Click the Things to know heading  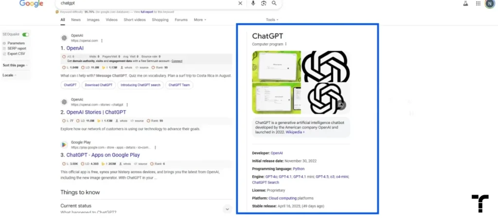click(x=80, y=192)
